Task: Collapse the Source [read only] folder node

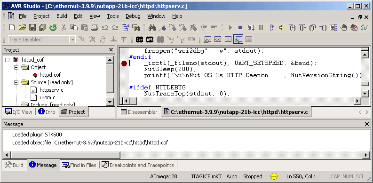Action: click(16, 82)
